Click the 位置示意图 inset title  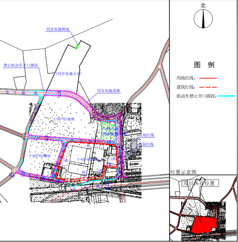183,172
